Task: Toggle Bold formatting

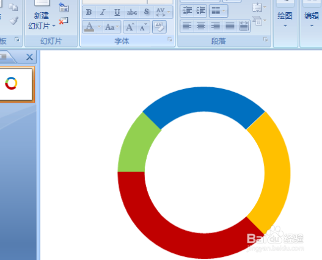Action: (89, 12)
